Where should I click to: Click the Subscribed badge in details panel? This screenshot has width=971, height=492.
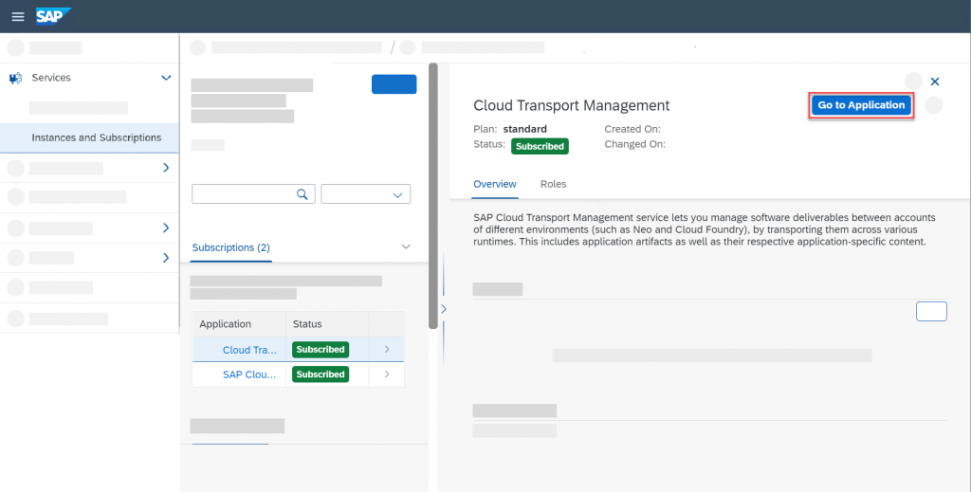540,146
